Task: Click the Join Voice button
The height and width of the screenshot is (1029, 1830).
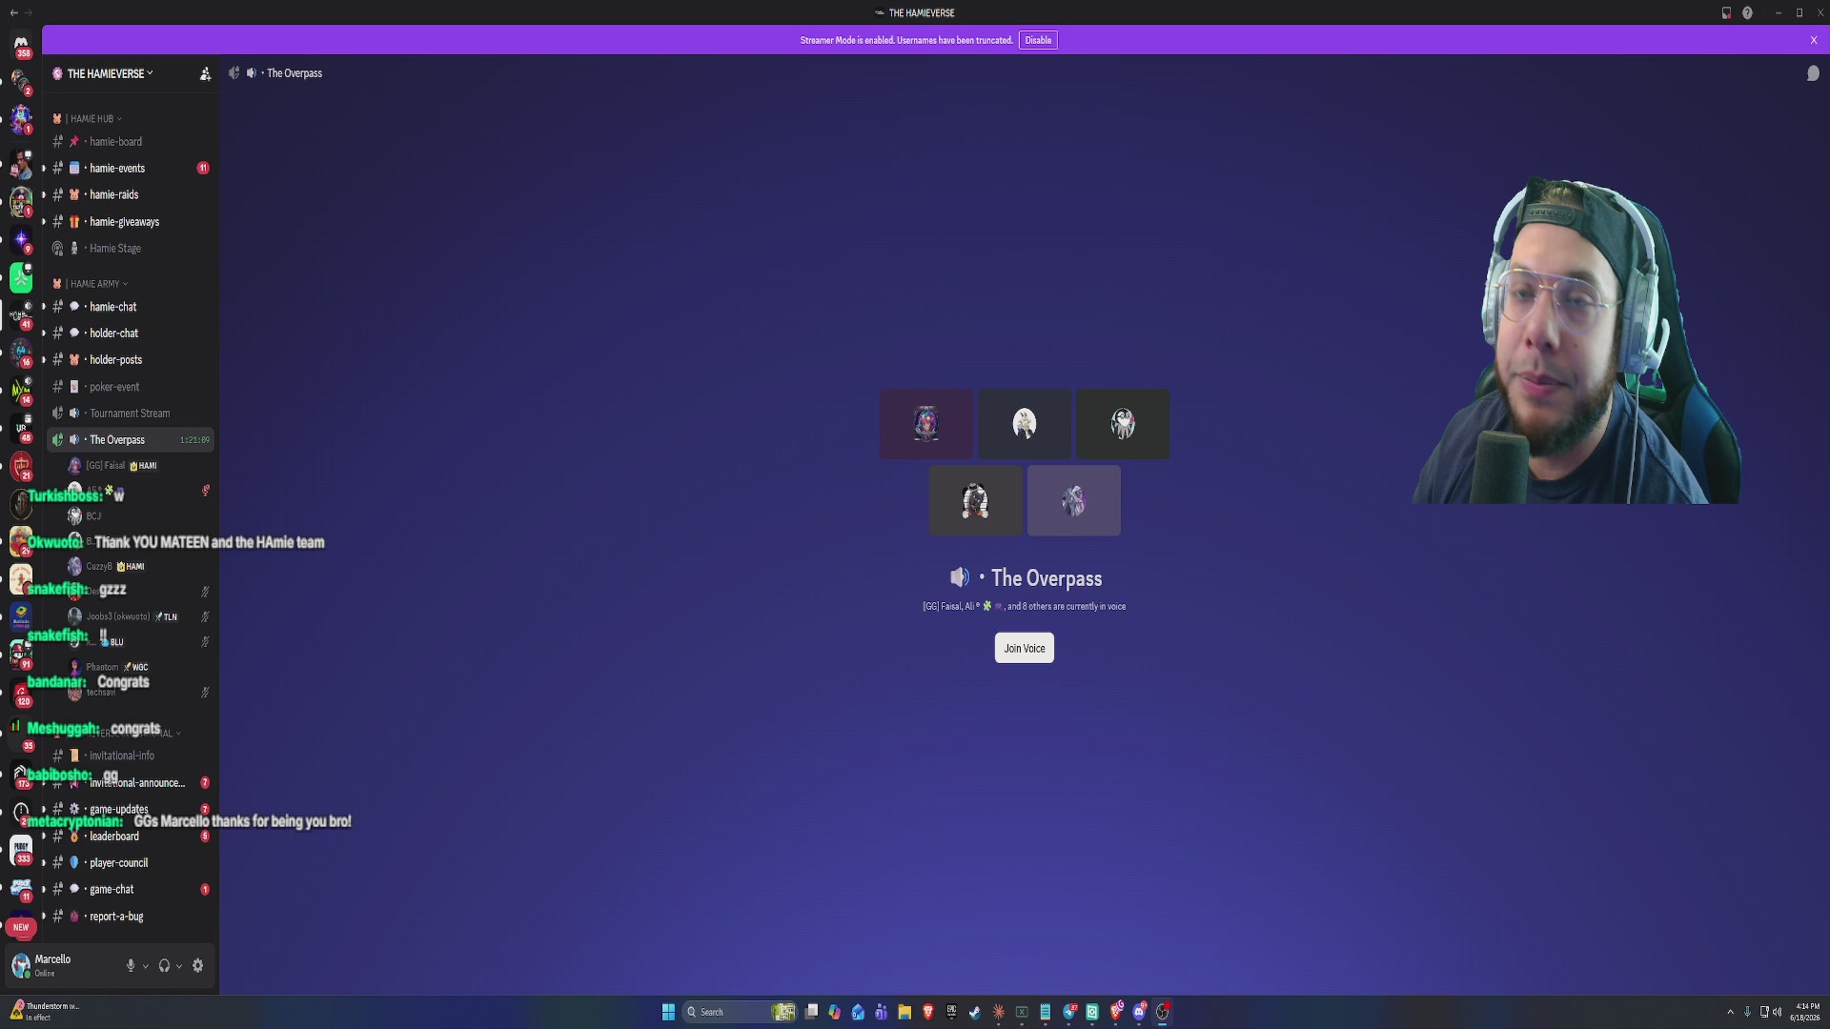Action: (1024, 648)
